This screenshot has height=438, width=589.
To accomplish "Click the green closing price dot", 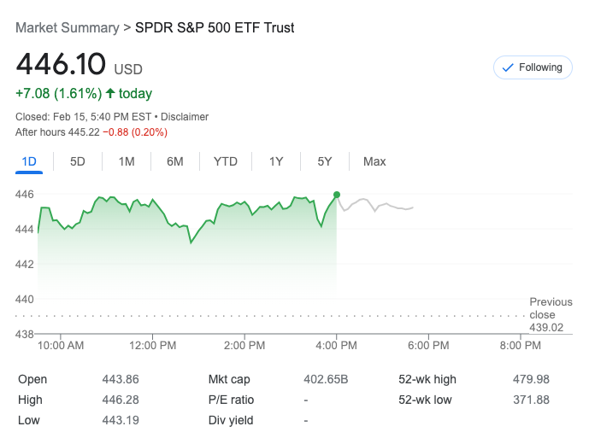I will point(337,195).
